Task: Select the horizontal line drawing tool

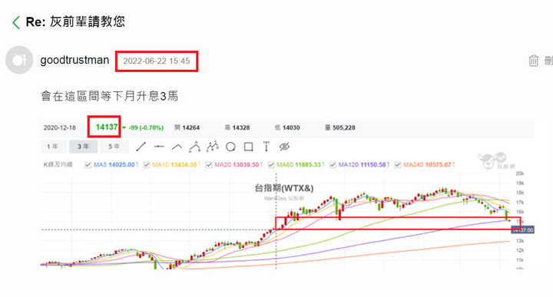Action: click(x=159, y=147)
